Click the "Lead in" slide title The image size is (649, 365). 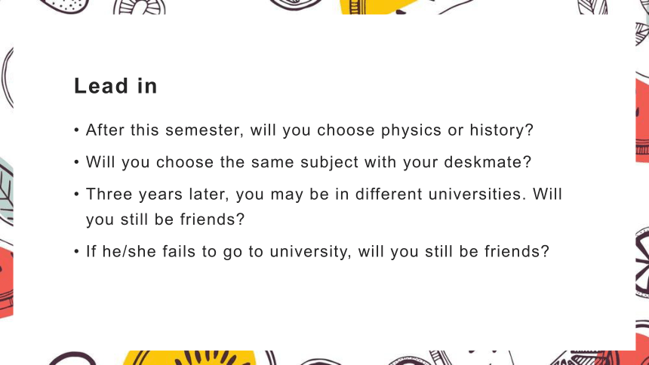pos(115,86)
